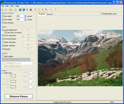Image resolution: width=124 pixels, height=104 pixels.
Task: Click the second blue rotate arrow icon
Action: [x=24, y=10]
